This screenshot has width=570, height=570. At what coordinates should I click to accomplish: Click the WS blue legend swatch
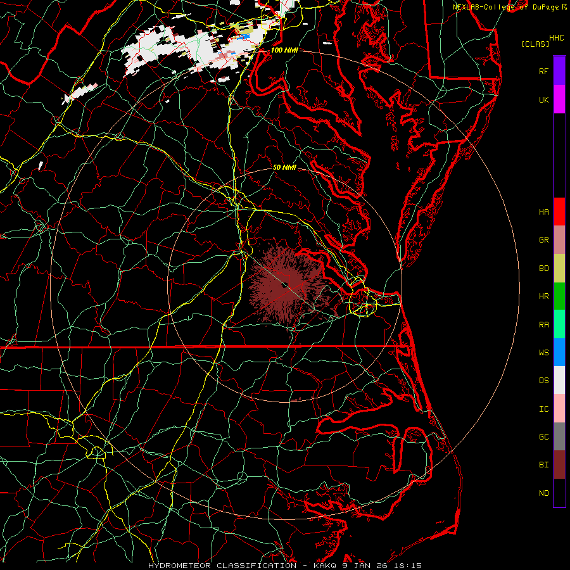tap(559, 352)
